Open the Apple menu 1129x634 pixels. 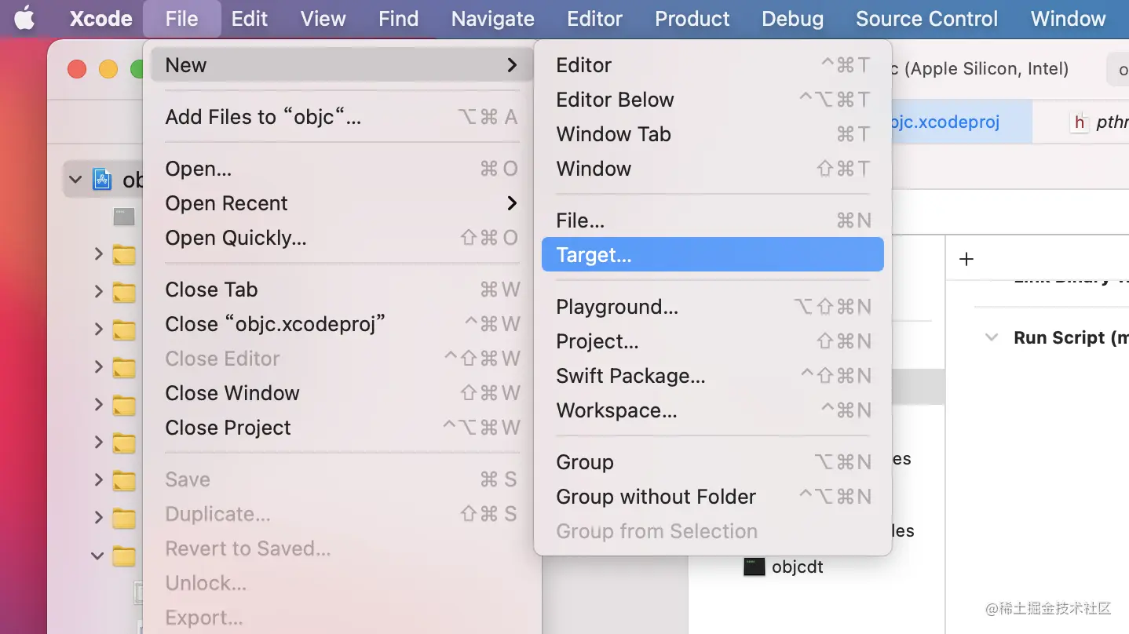point(24,18)
